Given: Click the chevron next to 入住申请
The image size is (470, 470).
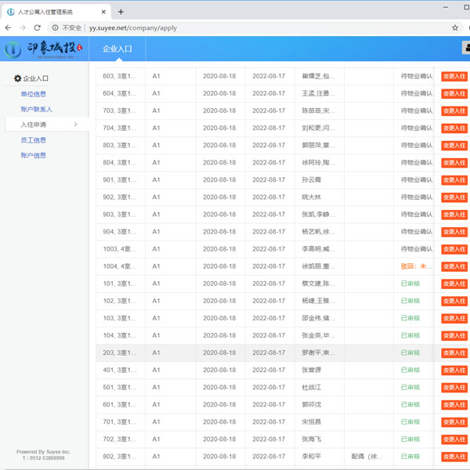Looking at the screenshot, I should (76, 125).
